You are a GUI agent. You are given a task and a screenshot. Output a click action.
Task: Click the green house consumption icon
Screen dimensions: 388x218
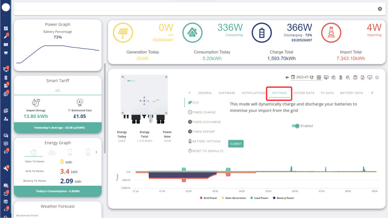[x=192, y=33]
